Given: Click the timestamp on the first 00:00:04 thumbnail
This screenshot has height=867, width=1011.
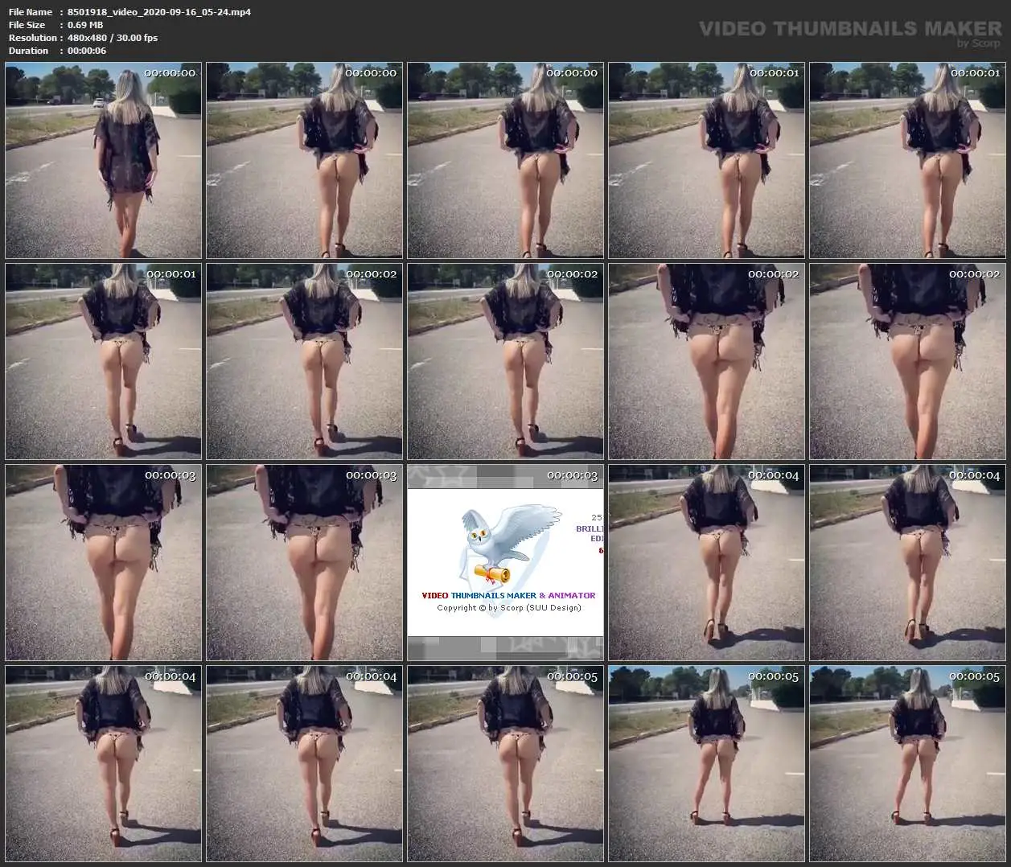Looking at the screenshot, I should point(773,475).
